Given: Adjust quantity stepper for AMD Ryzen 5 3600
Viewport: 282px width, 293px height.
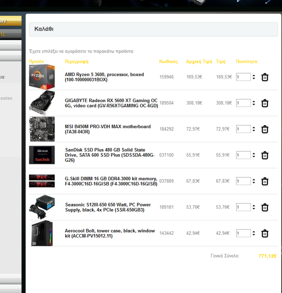Looking at the screenshot, I should 254,77.
